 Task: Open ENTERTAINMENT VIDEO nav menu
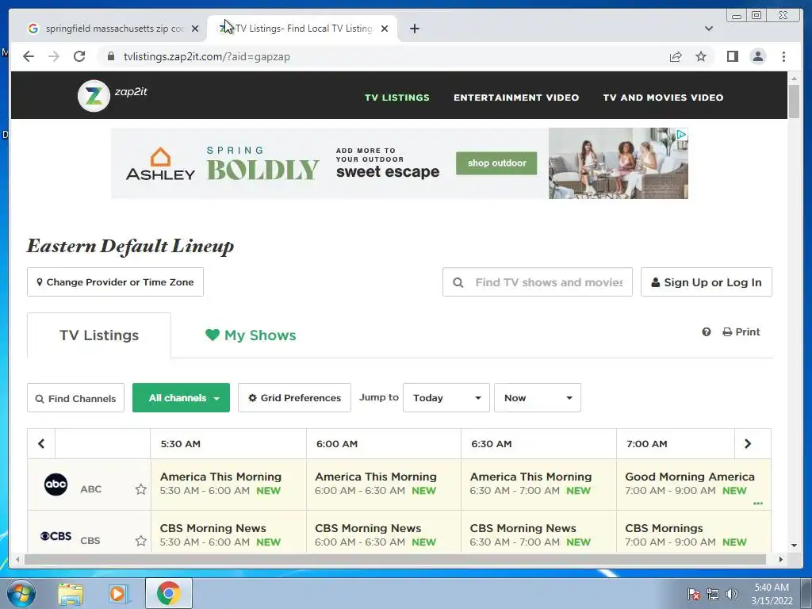click(516, 98)
